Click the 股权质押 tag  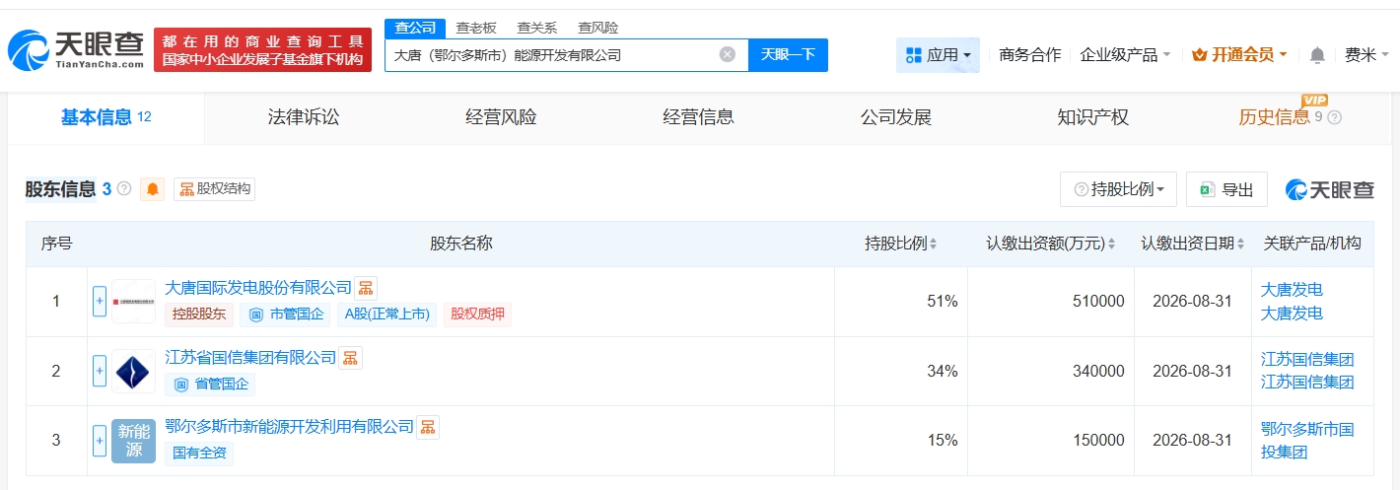(477, 315)
